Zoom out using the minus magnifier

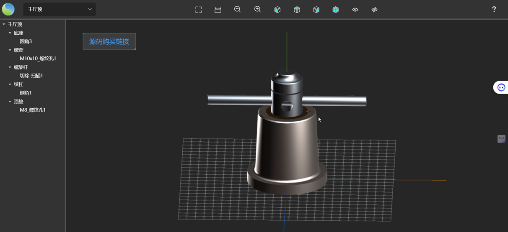point(237,9)
